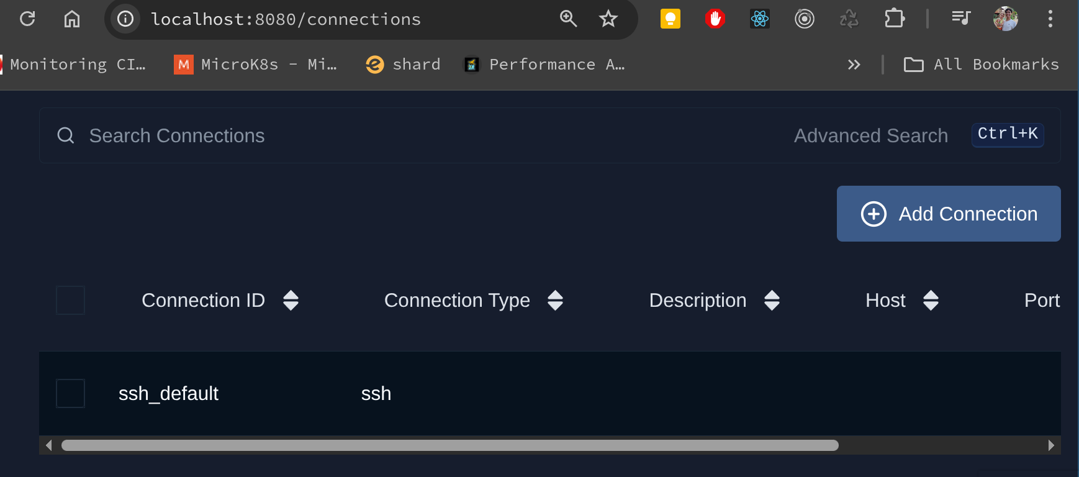
Task: Show hidden bookmarks via double chevron
Action: [854, 65]
